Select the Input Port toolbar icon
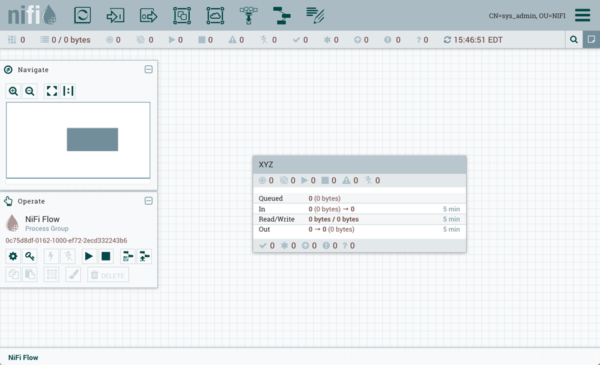600x365 pixels. click(x=116, y=15)
